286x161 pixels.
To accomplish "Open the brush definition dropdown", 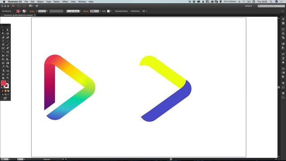I will pyautogui.click(x=80, y=11).
